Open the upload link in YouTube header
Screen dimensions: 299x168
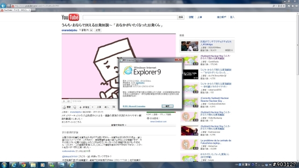(199, 17)
